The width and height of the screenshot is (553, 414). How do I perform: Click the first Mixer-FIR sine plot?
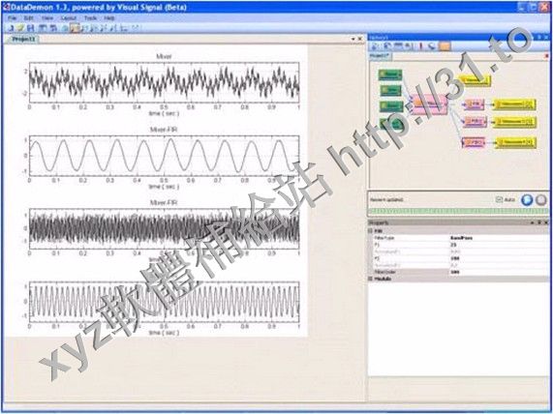(x=164, y=156)
